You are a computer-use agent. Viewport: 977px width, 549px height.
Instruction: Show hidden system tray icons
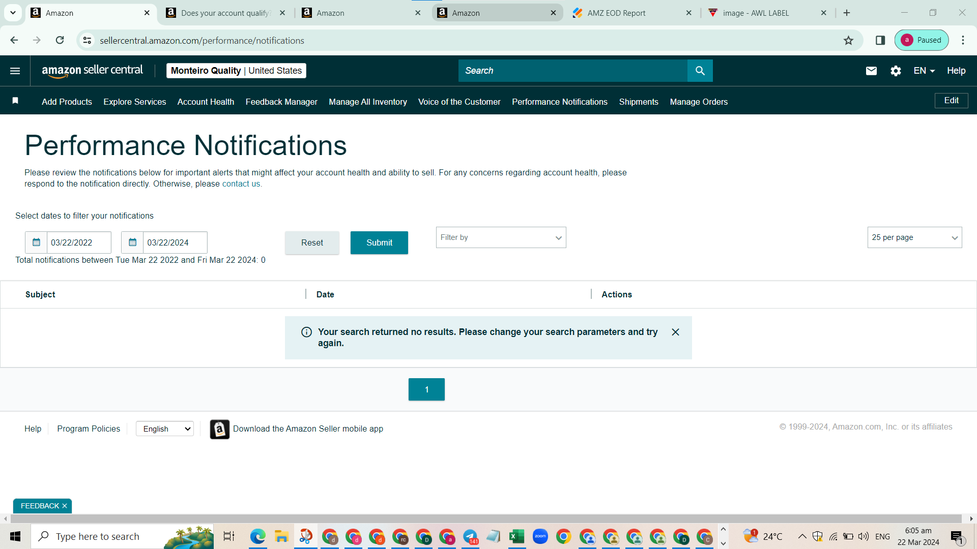coord(802,536)
